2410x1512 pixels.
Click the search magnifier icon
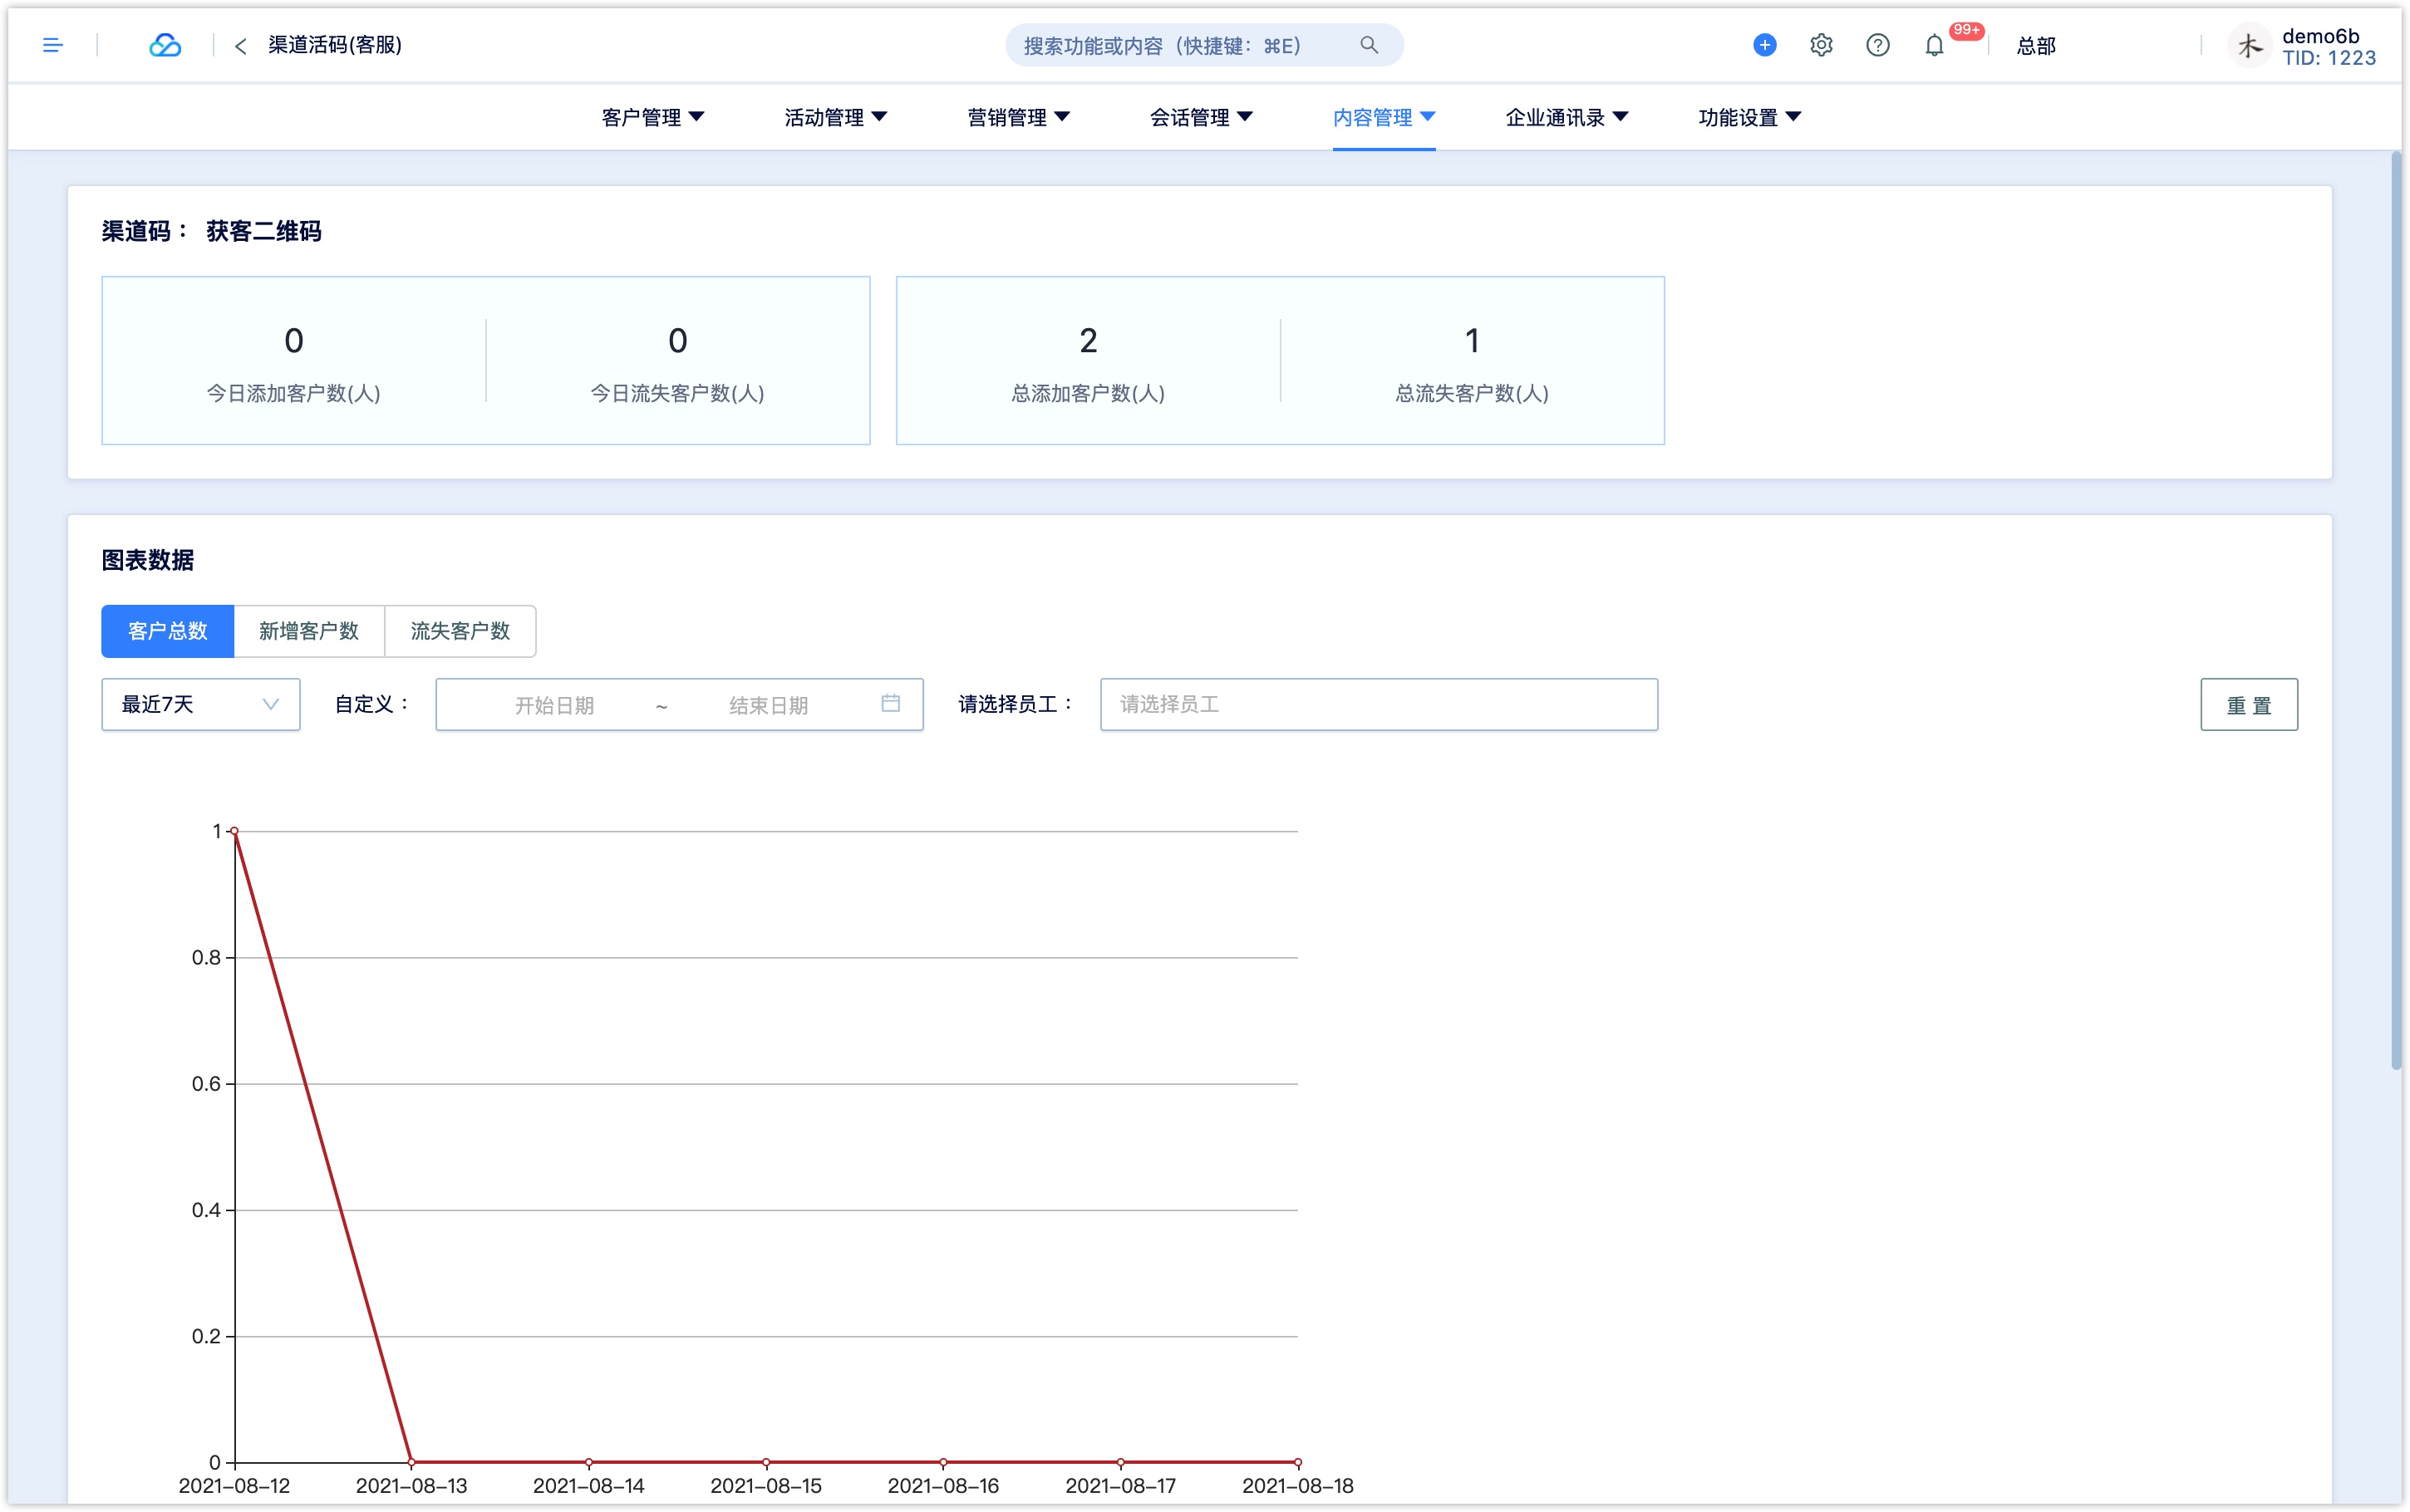pos(1369,45)
